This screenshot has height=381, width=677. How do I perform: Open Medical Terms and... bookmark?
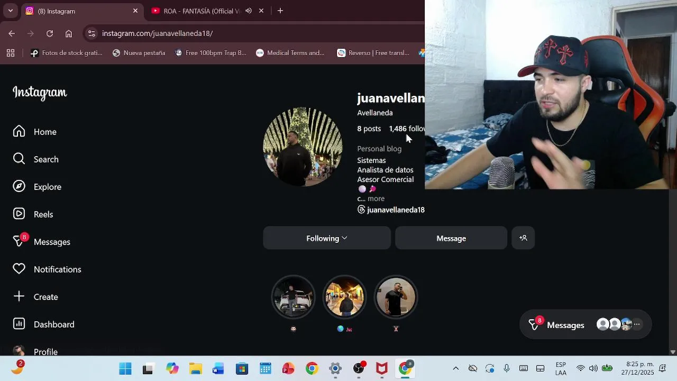(290, 53)
